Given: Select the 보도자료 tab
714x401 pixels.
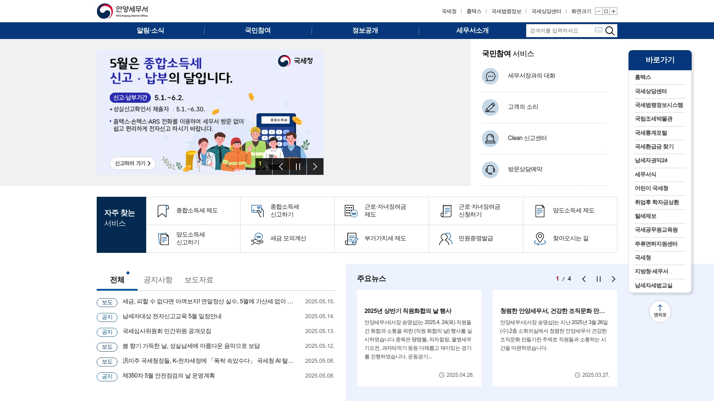Looking at the screenshot, I should click(x=199, y=280).
